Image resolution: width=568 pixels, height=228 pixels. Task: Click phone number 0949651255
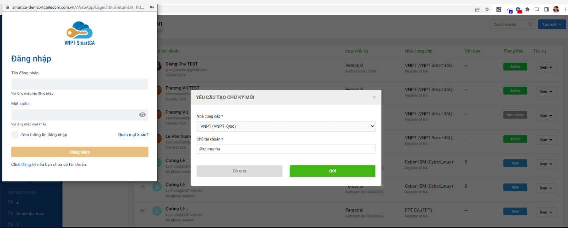click(176, 148)
